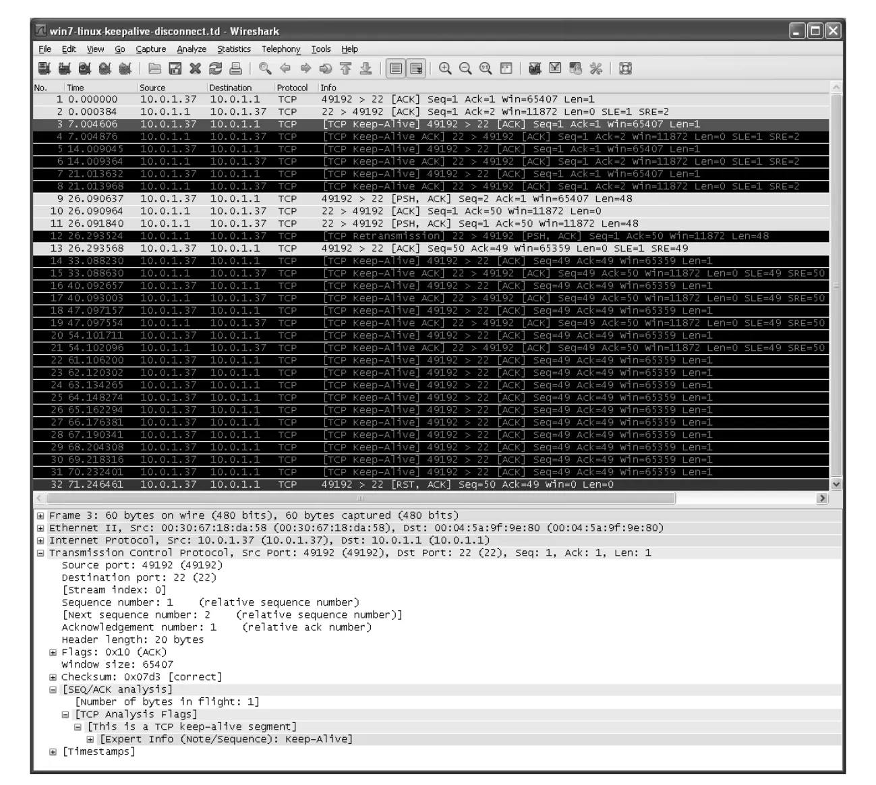Zoom in toolbar icon

pyautogui.click(x=445, y=68)
